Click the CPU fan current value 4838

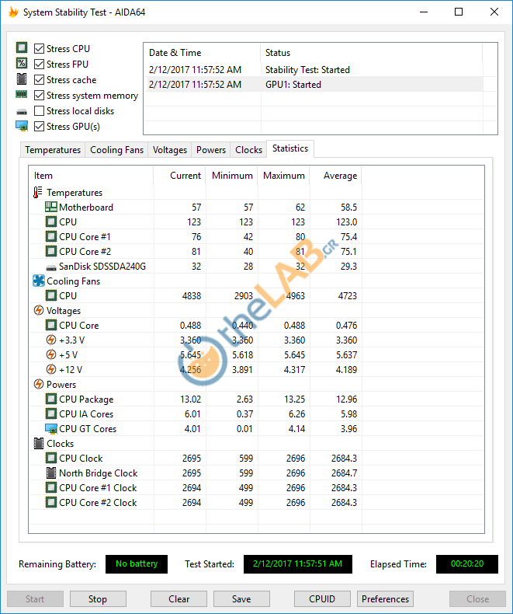(192, 295)
